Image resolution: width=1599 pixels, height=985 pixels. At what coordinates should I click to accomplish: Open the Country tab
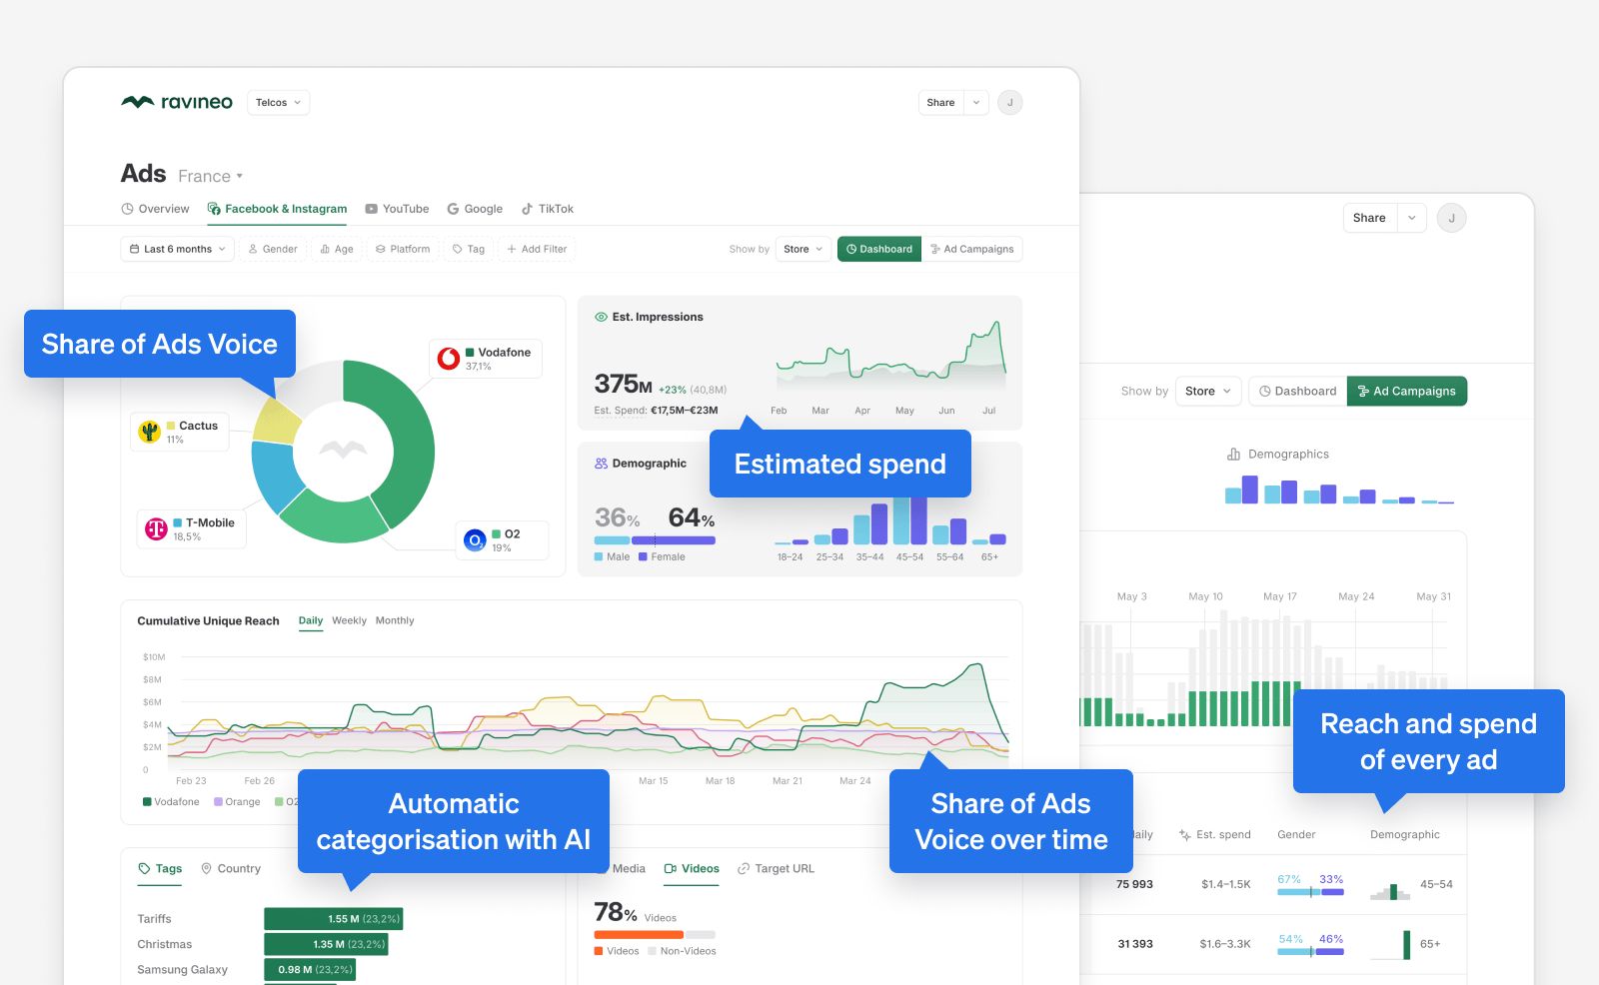pos(231,868)
